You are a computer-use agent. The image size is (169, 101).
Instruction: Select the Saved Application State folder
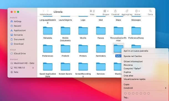(48, 67)
